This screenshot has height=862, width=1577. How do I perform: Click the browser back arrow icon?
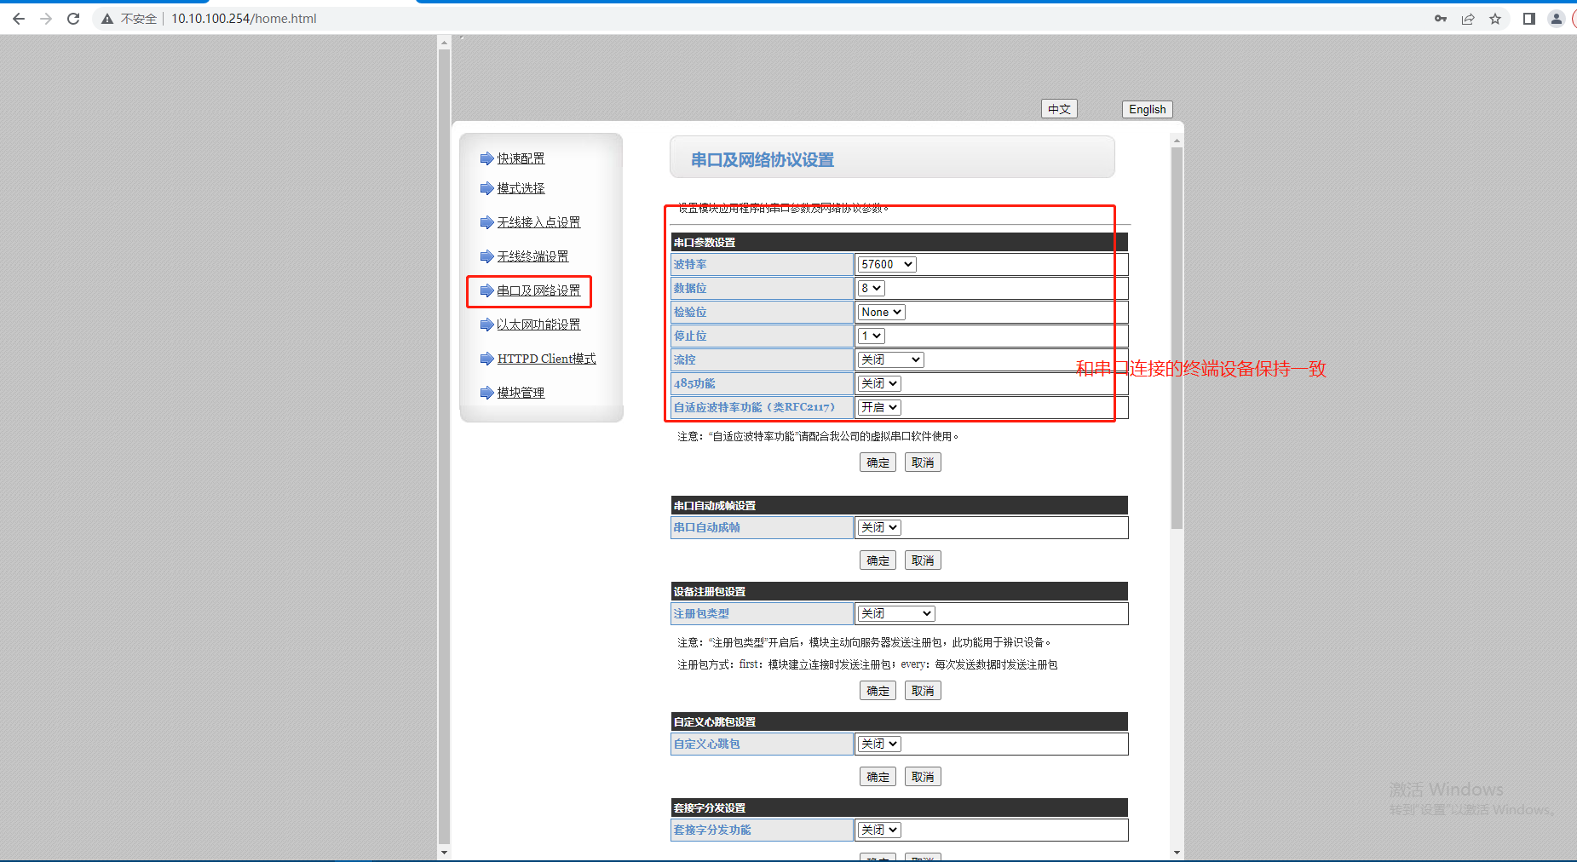coord(19,19)
